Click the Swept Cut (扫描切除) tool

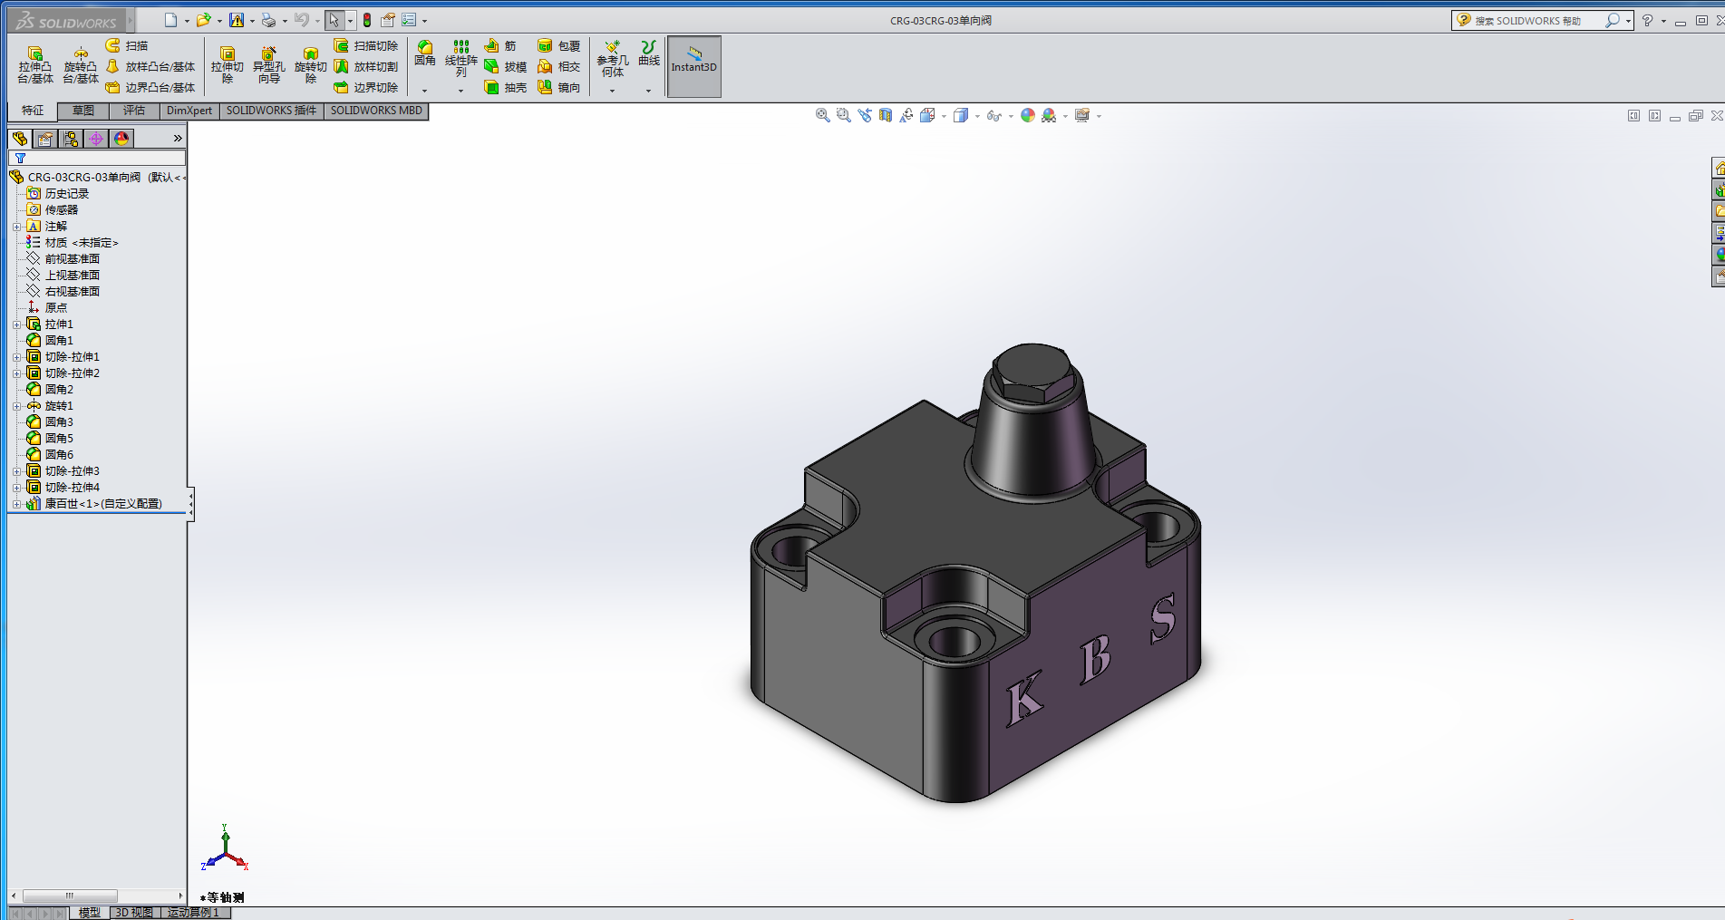[366, 45]
